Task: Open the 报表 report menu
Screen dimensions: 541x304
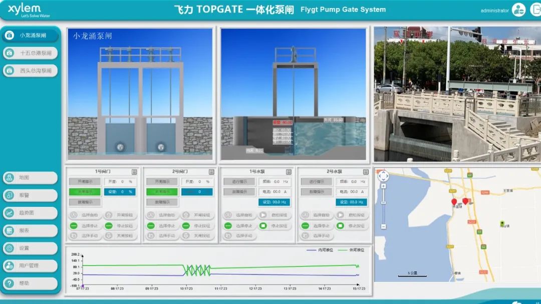Action: point(31,230)
